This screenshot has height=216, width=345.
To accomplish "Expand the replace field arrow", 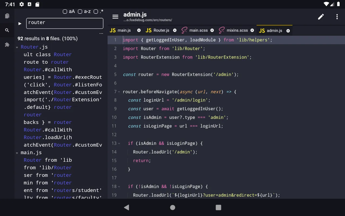I will click(20, 23).
